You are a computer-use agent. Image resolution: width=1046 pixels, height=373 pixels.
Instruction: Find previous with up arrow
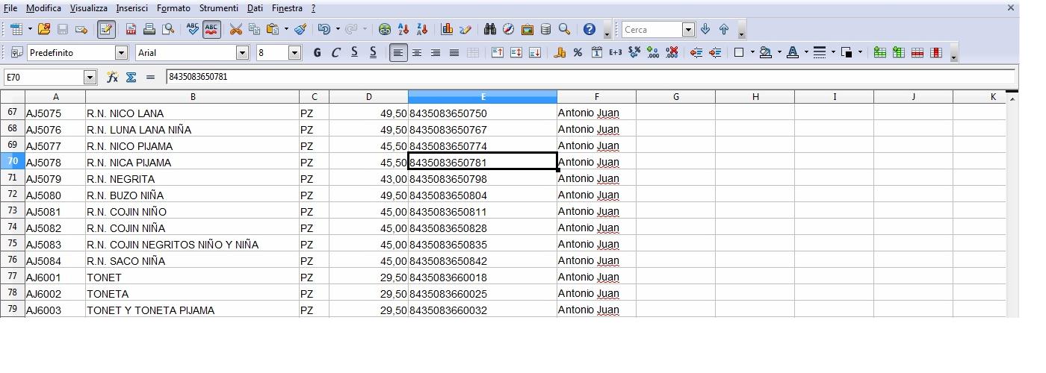coord(724,29)
